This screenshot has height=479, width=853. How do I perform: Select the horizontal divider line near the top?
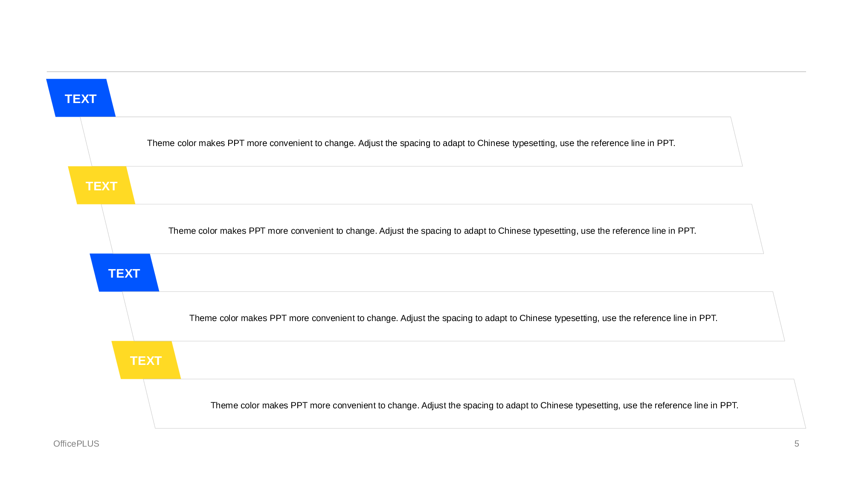(426, 72)
